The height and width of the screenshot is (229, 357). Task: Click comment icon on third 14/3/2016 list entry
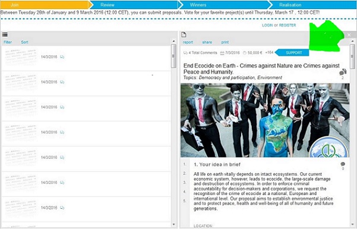coord(62,107)
